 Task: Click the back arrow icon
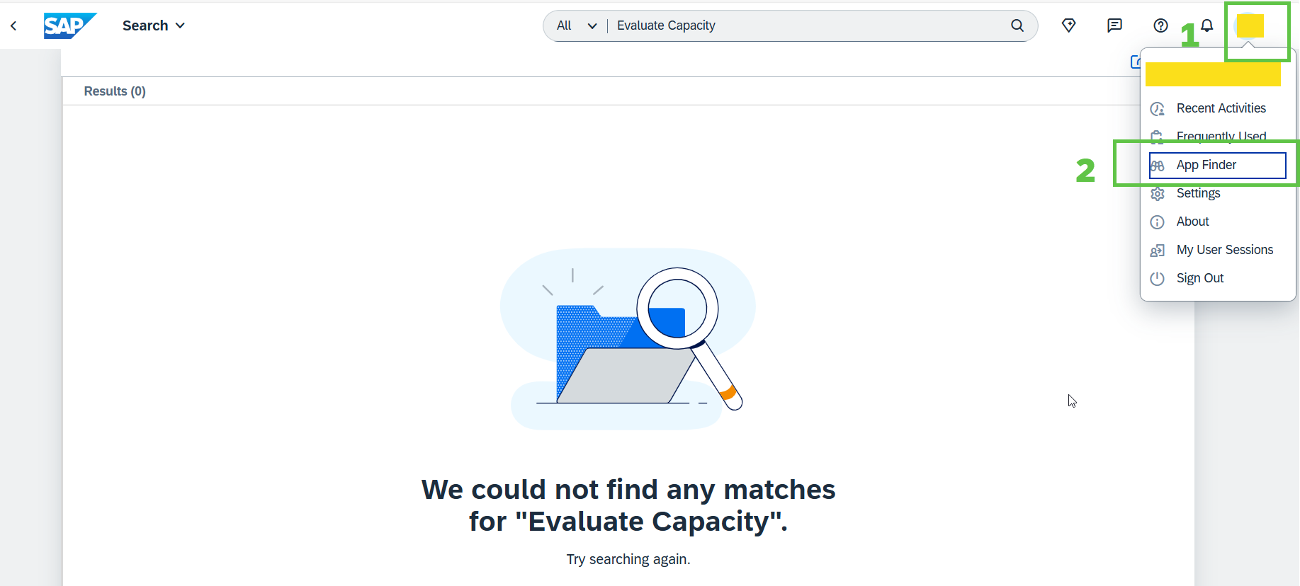(x=13, y=25)
